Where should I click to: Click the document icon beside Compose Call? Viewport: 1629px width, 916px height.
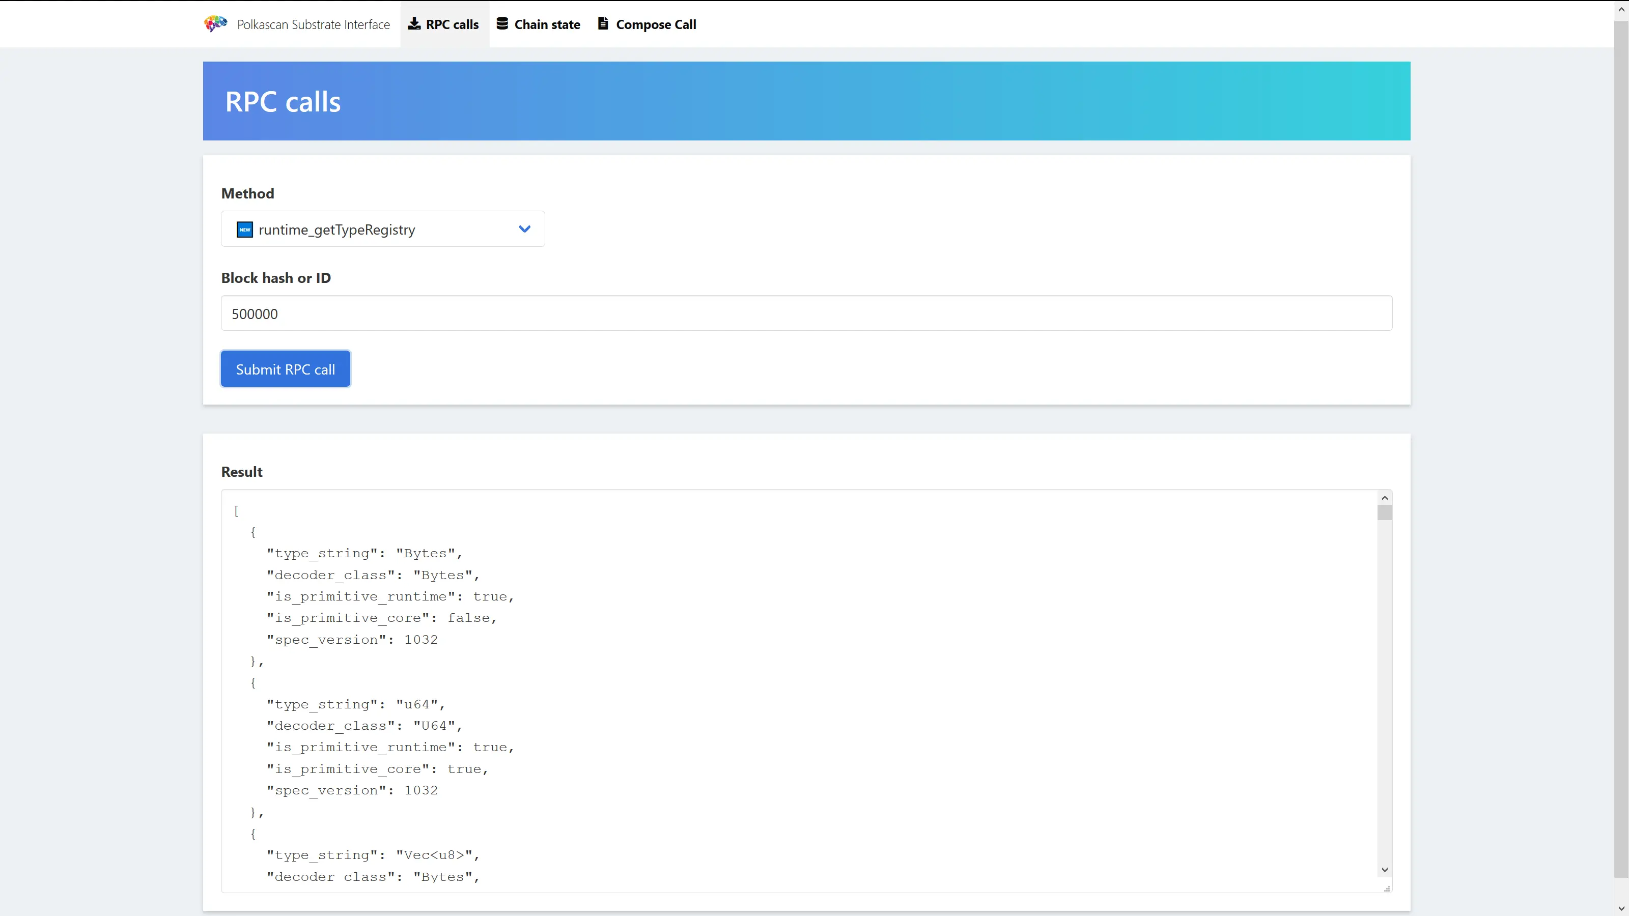point(603,23)
